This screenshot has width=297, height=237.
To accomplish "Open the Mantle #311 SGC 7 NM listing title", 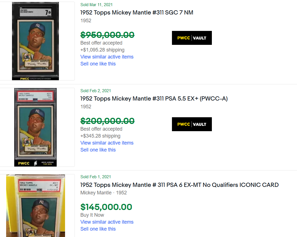I will click(136, 13).
